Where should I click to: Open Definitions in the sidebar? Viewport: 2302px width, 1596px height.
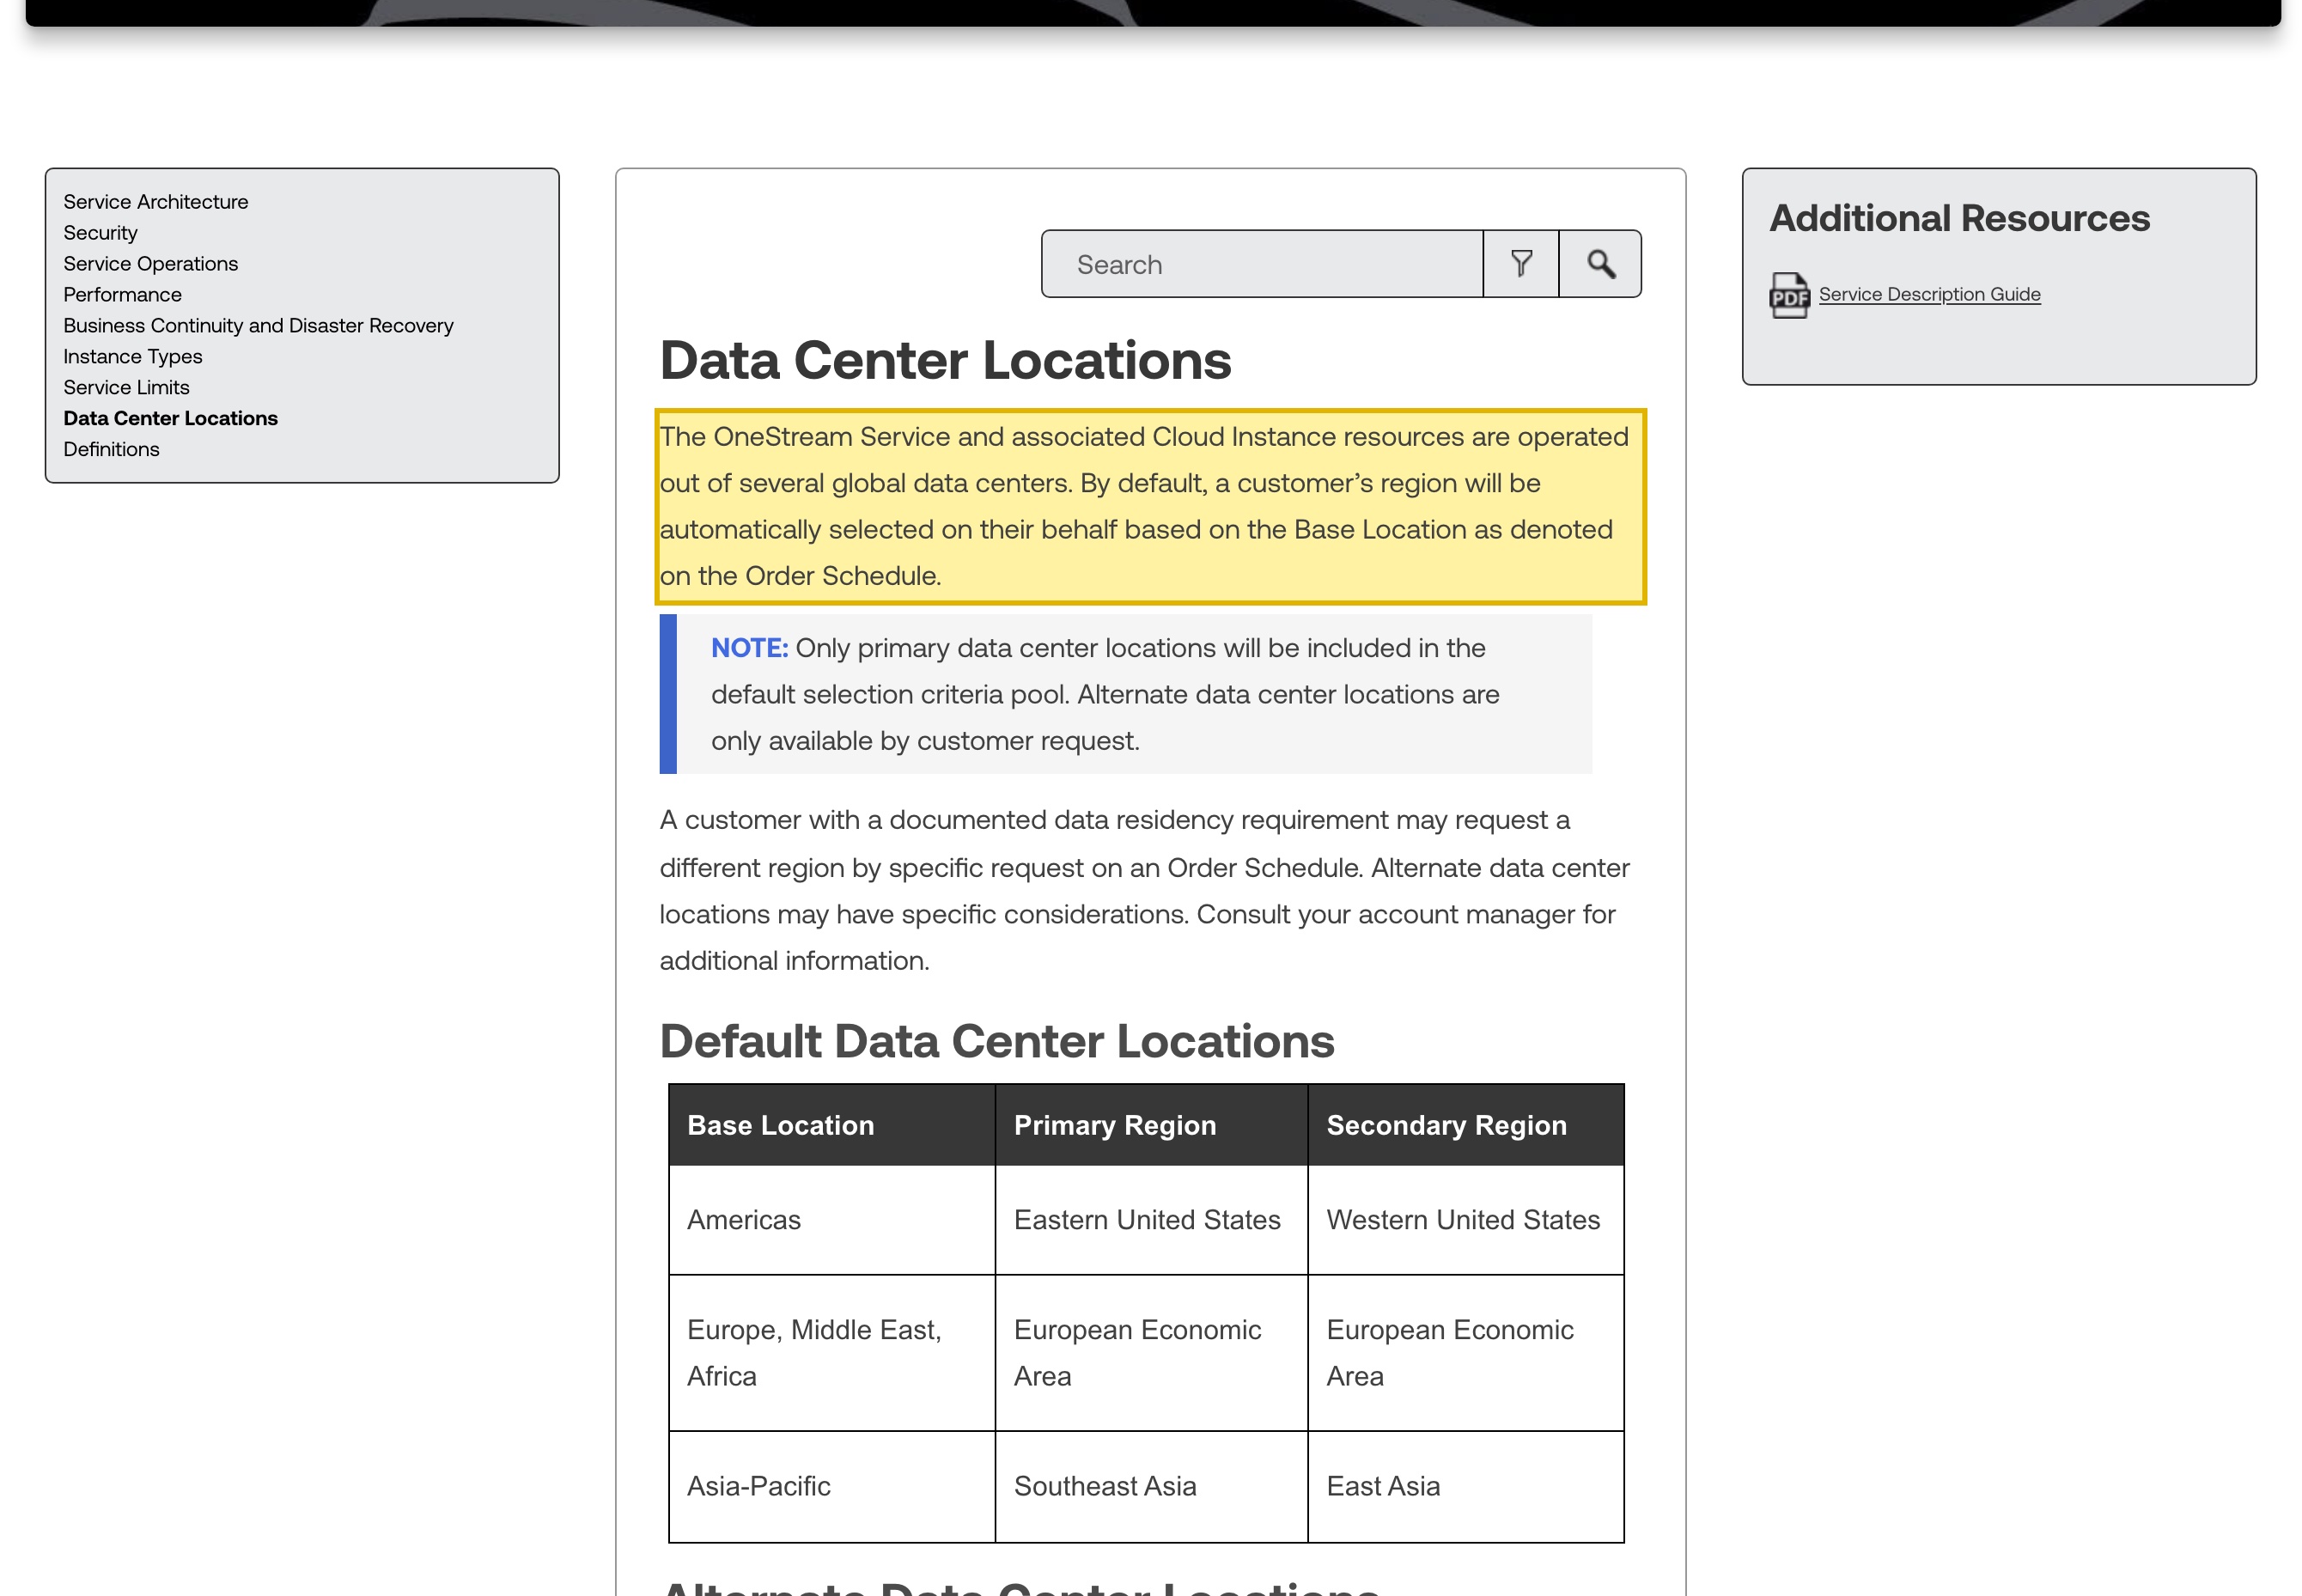tap(112, 450)
